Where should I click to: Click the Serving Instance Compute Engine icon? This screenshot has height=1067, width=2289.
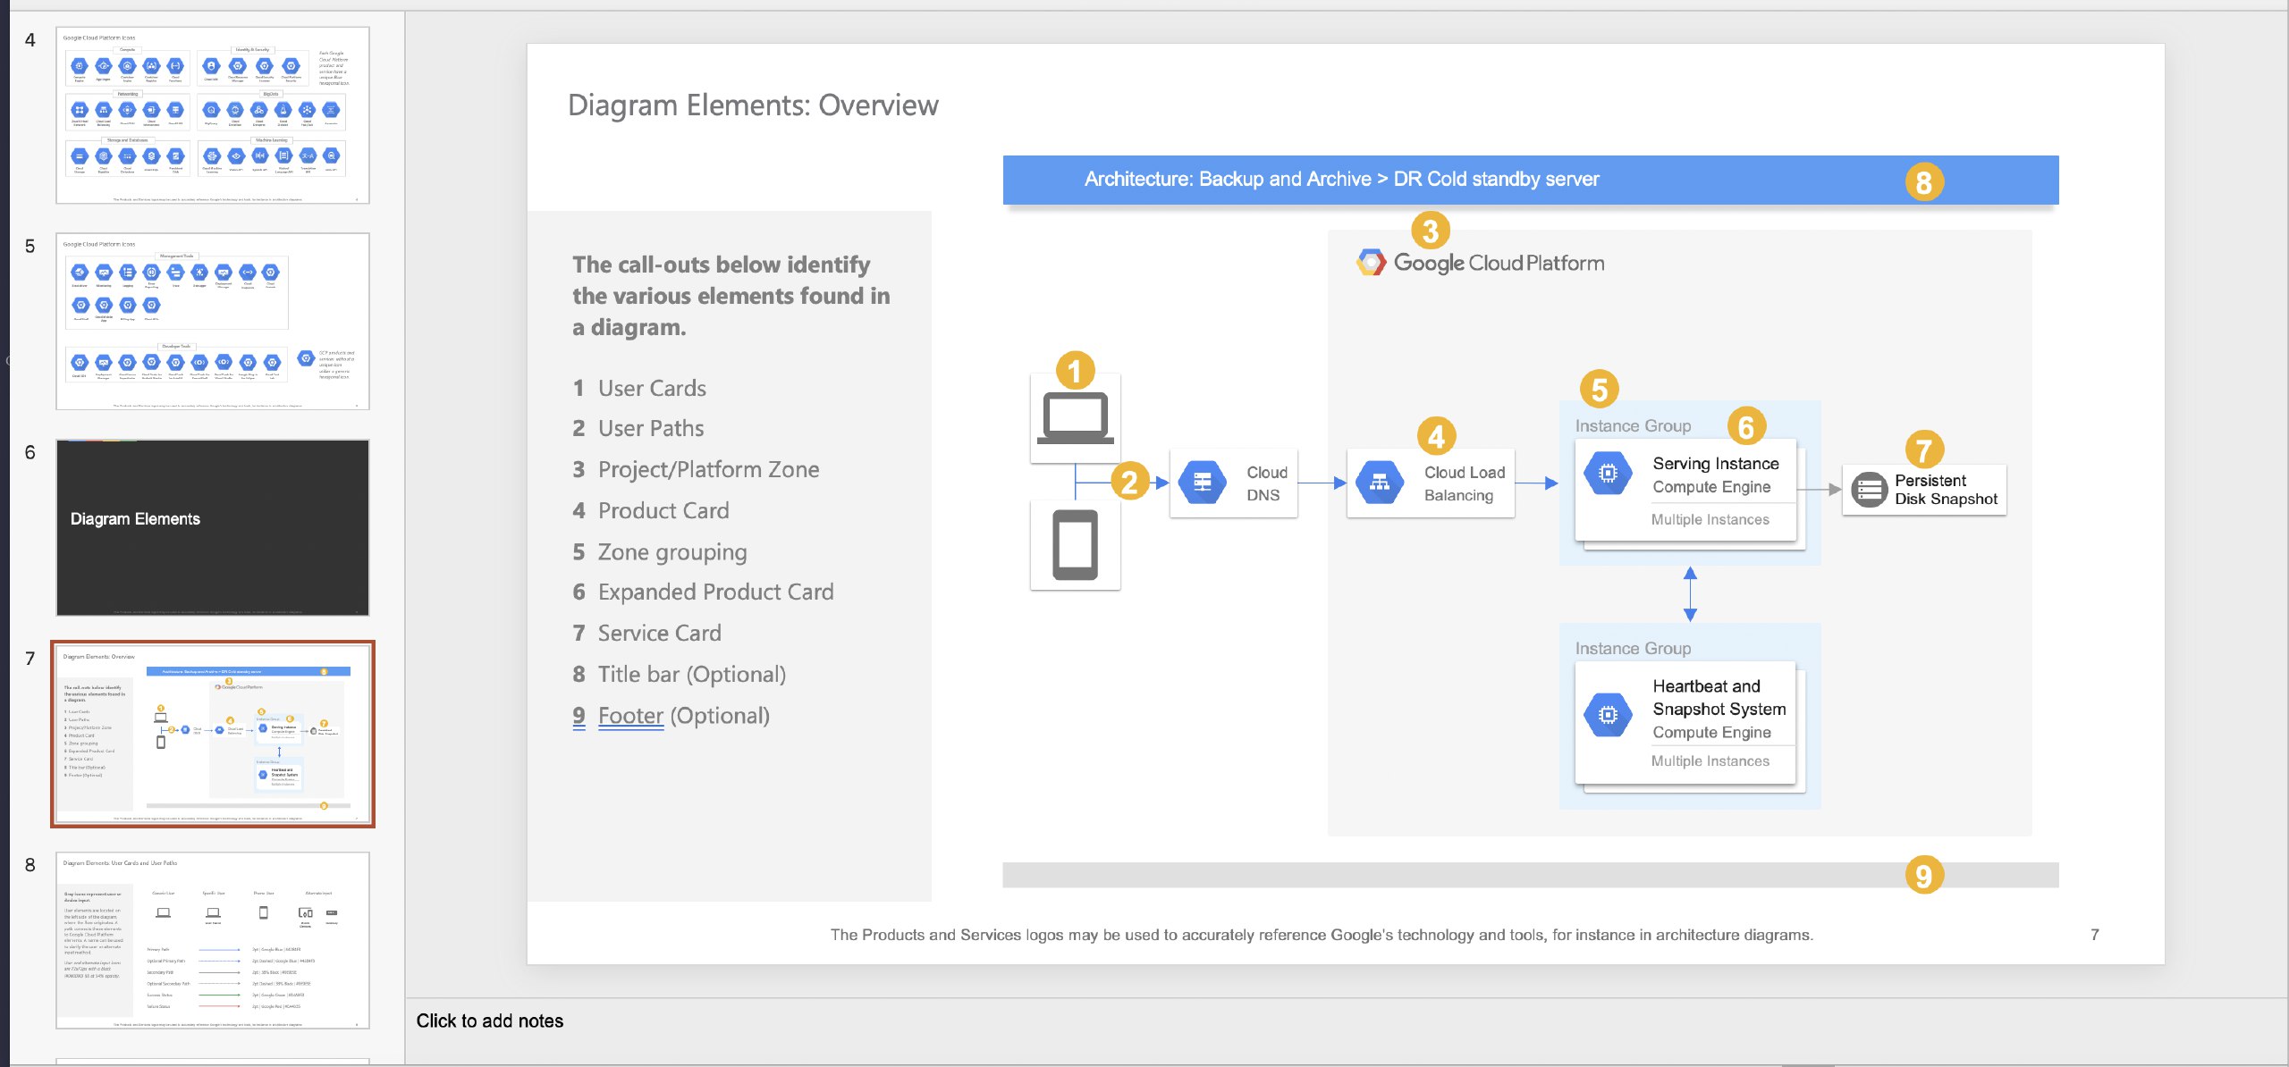1608,474
